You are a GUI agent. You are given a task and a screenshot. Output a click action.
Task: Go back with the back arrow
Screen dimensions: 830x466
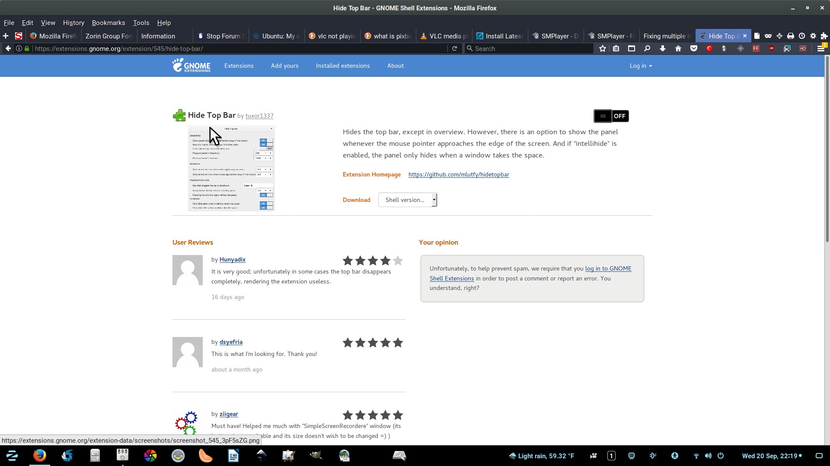[8, 48]
